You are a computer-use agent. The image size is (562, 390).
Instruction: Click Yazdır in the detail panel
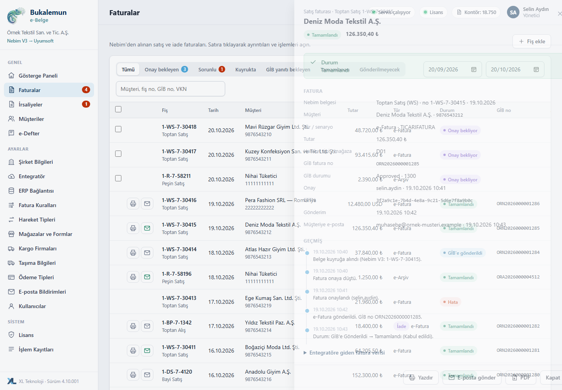click(x=421, y=378)
